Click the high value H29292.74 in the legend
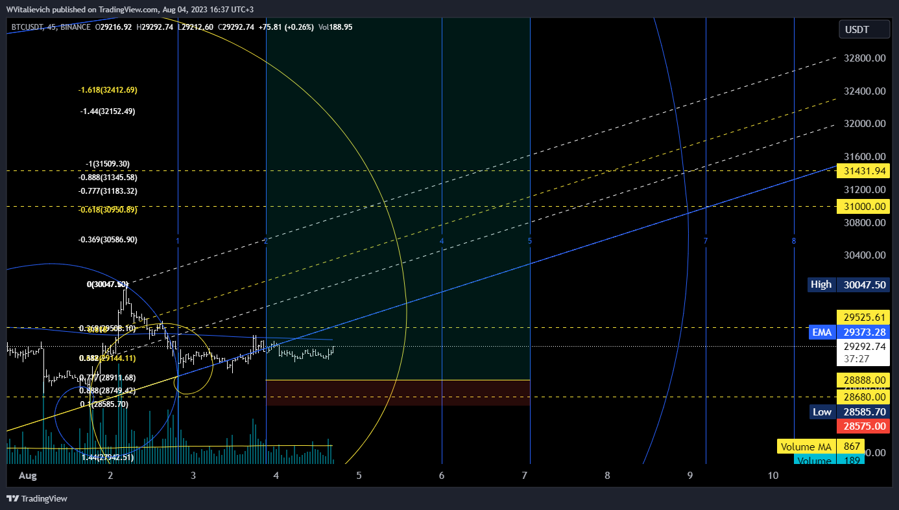 (155, 27)
